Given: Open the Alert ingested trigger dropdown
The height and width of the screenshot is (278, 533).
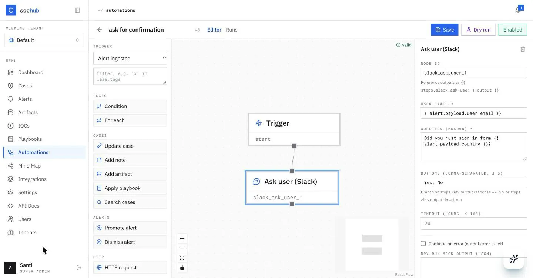Looking at the screenshot, I should click(130, 58).
